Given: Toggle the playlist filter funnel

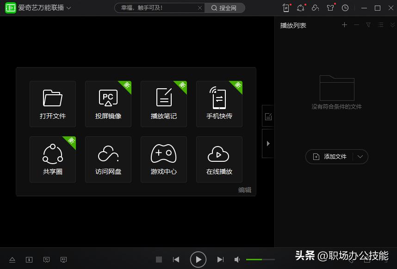Looking at the screenshot, I should [x=368, y=25].
